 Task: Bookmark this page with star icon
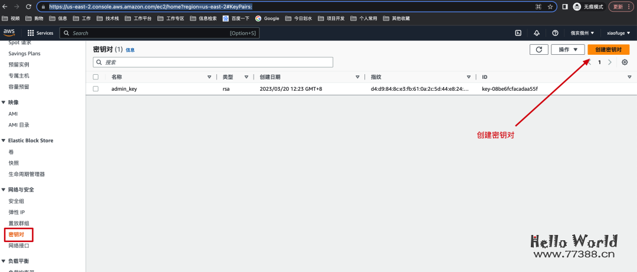[x=550, y=6]
